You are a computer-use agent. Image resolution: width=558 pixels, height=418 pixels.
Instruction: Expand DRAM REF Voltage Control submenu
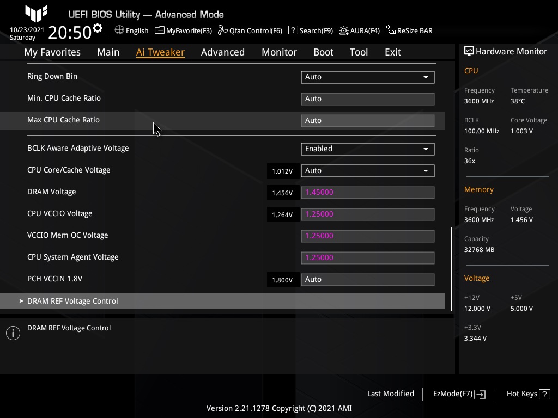click(x=222, y=301)
